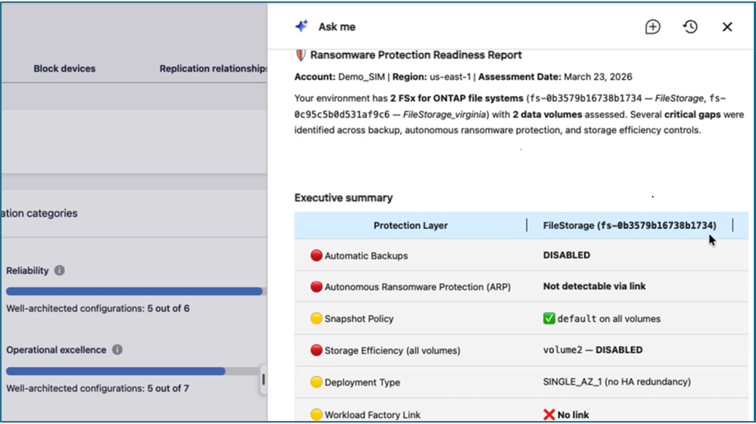Viewport: 756px width, 424px height.
Task: Click the shield icon beside report title
Action: (x=300, y=55)
